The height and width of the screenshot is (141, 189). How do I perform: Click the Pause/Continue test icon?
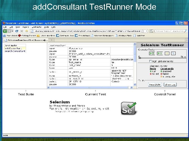click(167, 53)
